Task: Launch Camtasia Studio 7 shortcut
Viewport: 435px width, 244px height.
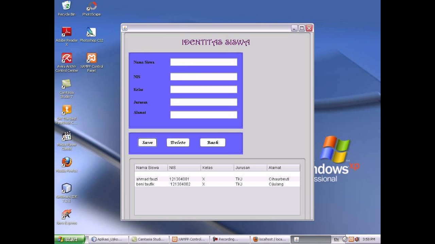Action: point(67,88)
